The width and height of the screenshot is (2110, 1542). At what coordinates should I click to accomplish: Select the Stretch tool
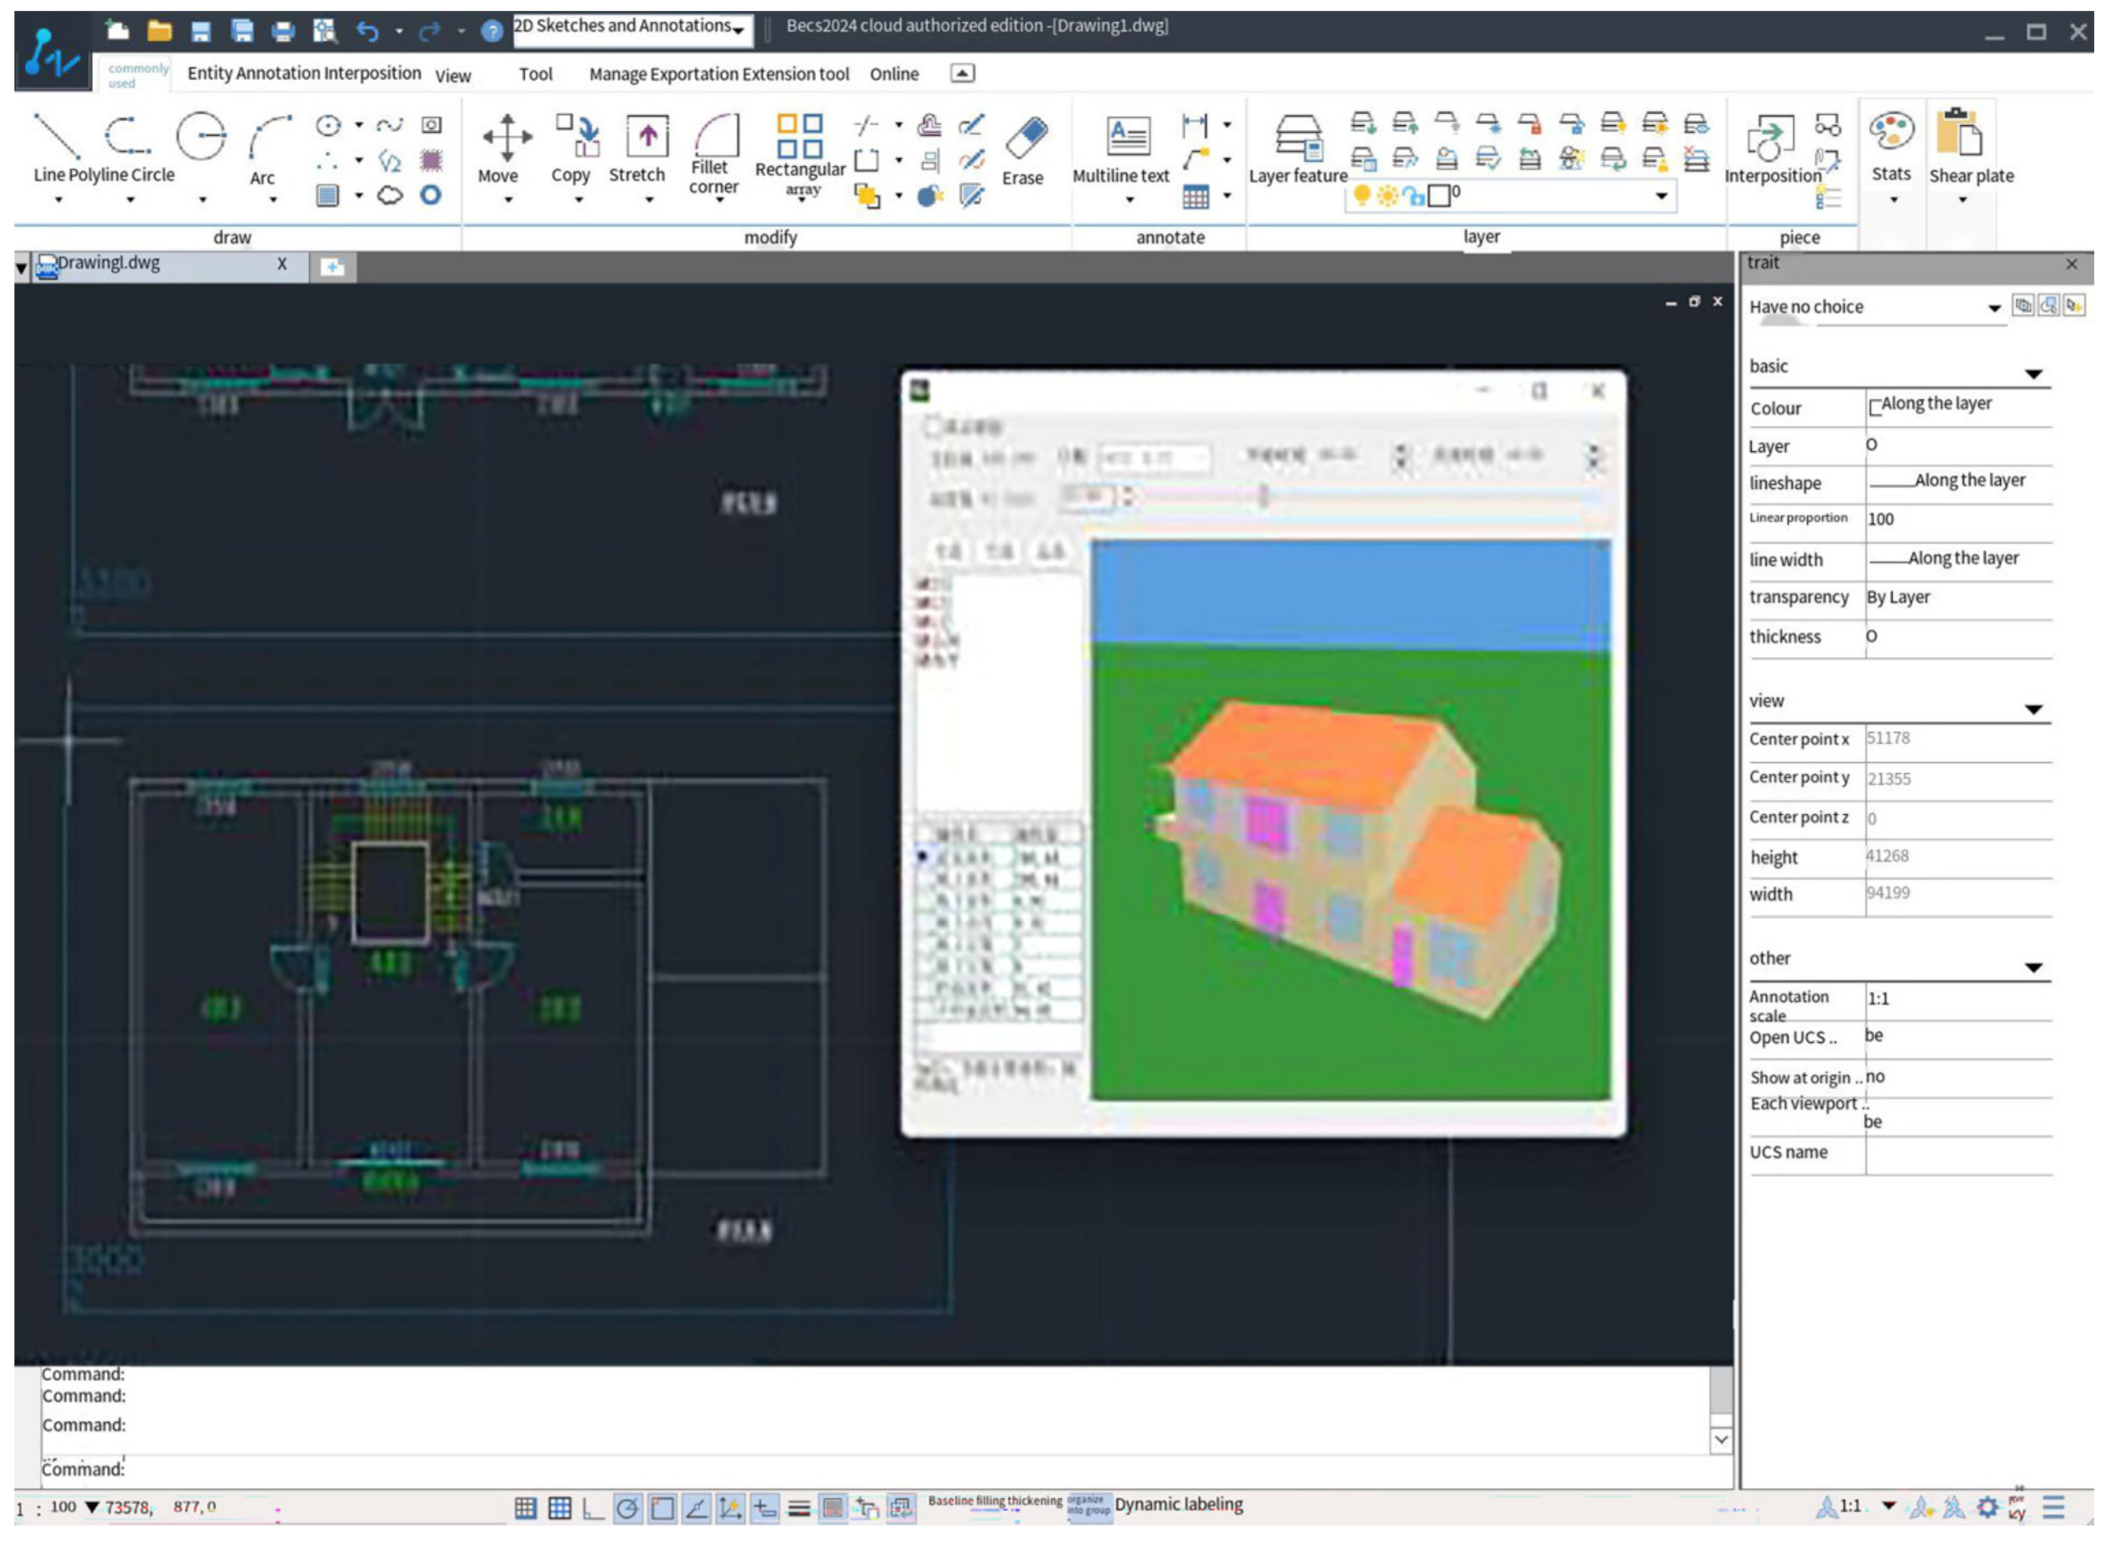point(647,136)
